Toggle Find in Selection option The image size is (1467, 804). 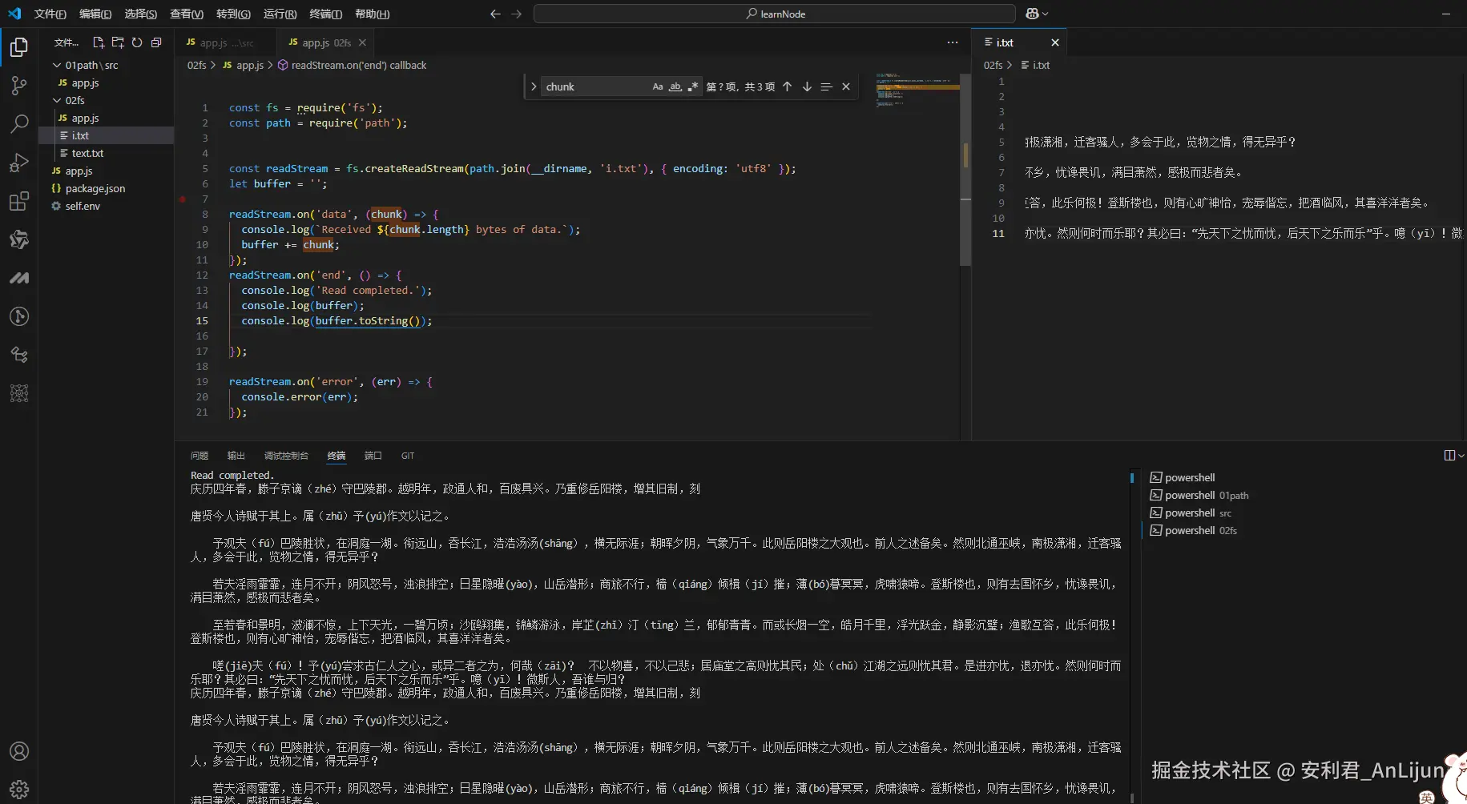pos(826,86)
